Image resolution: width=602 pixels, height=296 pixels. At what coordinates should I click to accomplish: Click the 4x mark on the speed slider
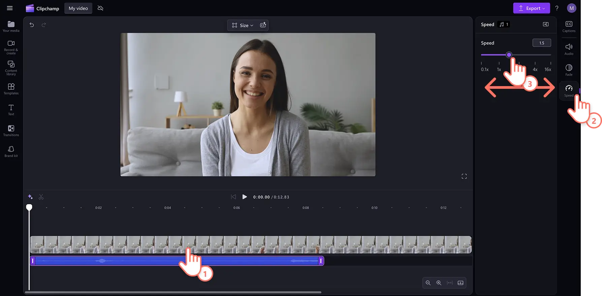[535, 69]
